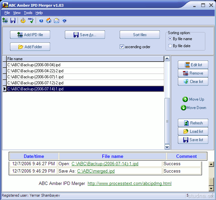Click the green Move Down arrow
The width and height of the screenshot is (216, 200).
click(x=184, y=108)
